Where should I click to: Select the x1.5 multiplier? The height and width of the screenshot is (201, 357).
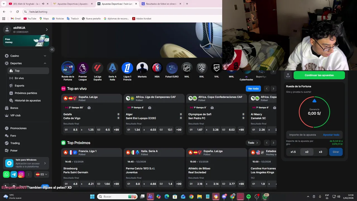293,152
